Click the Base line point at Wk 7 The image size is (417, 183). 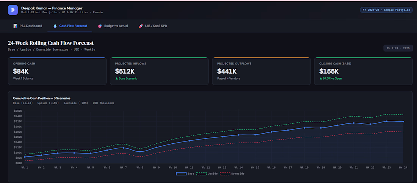pos(124,148)
